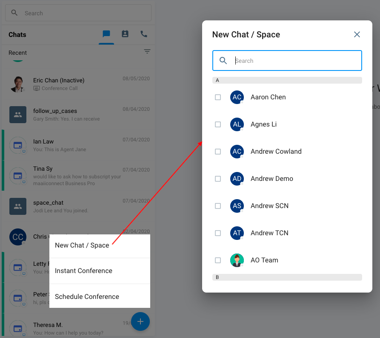
Task: Click the B section header
Action: [x=287, y=277]
